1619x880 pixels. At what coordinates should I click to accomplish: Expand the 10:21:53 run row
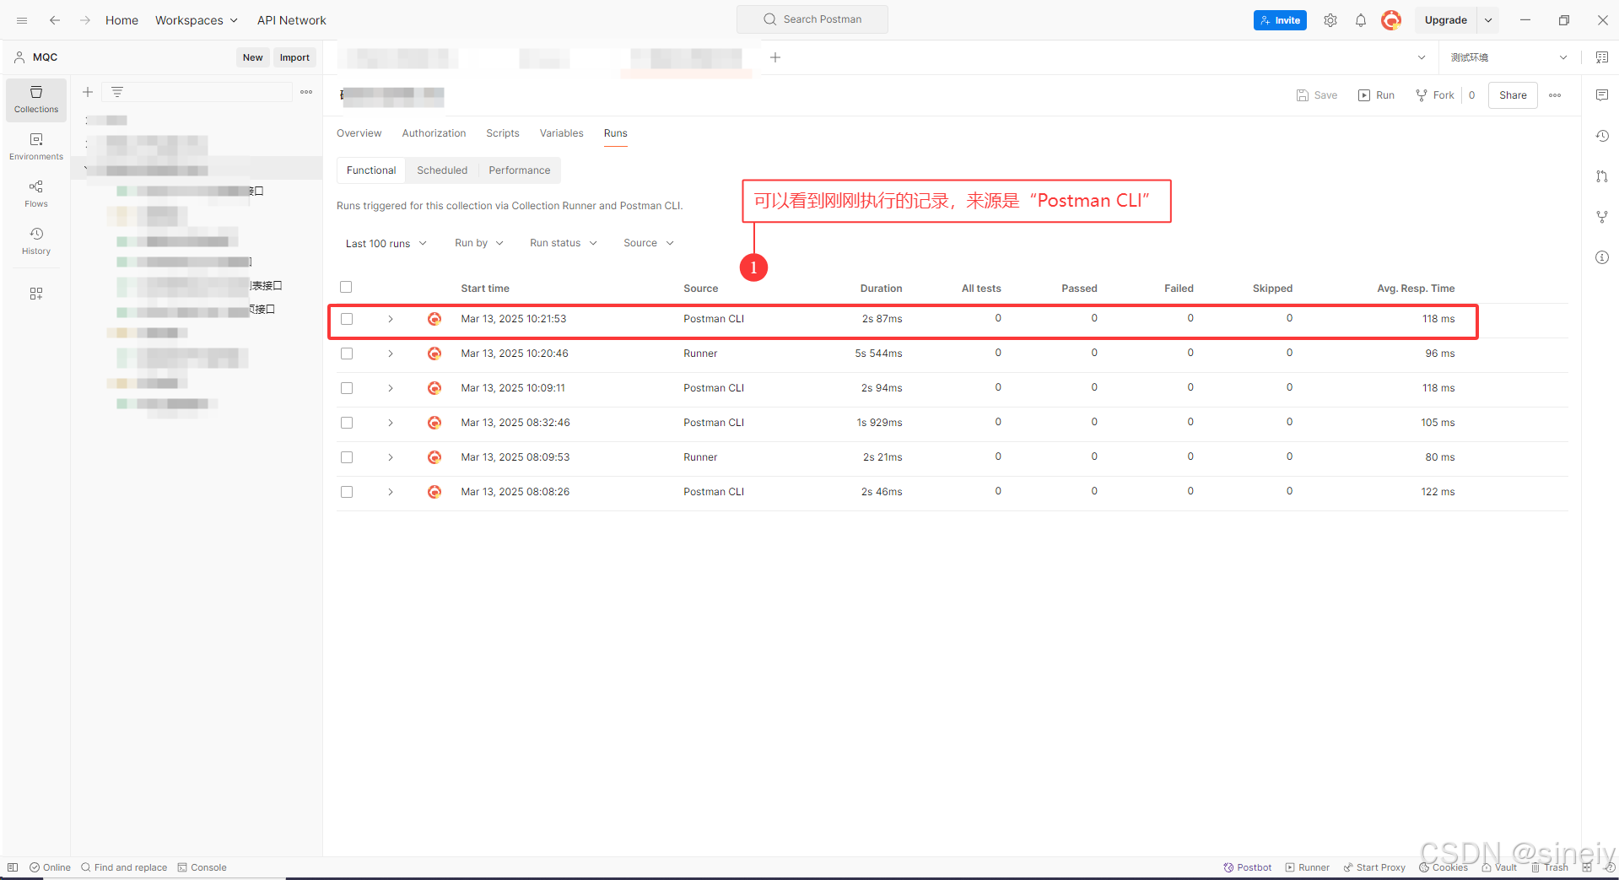(x=391, y=319)
